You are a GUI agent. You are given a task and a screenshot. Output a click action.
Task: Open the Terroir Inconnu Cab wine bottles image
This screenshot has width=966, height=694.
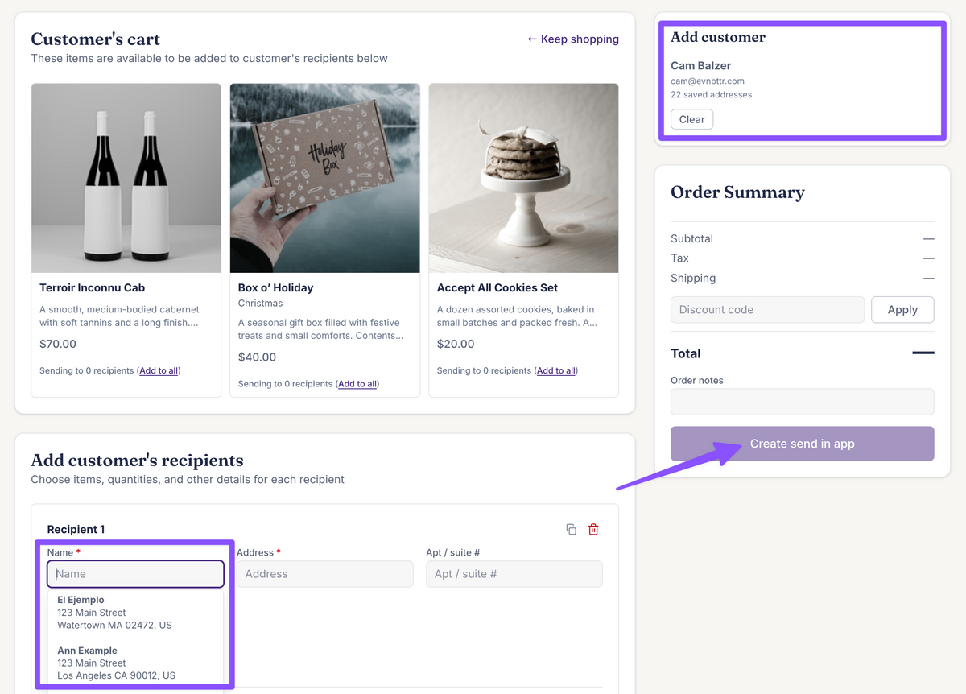[x=126, y=178]
